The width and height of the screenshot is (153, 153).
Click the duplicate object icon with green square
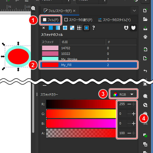coord(145,135)
